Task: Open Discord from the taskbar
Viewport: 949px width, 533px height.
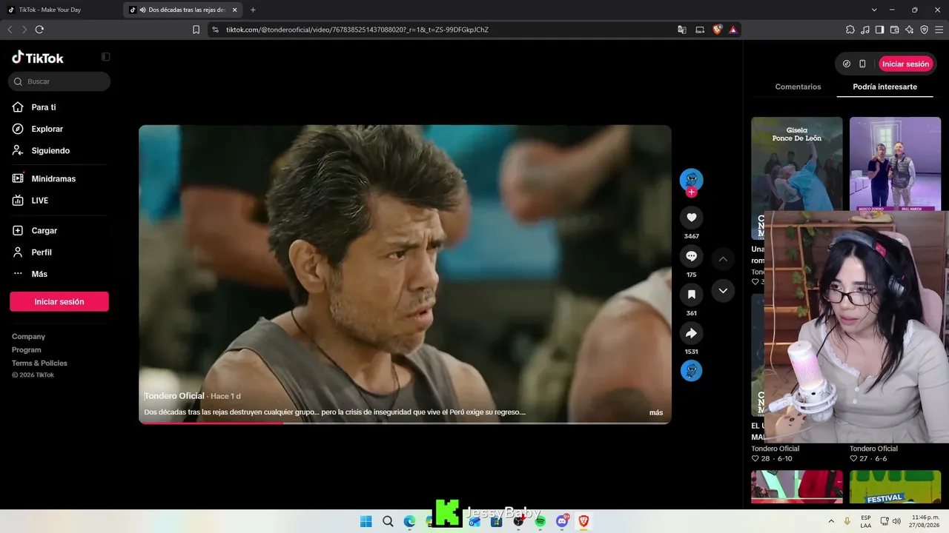Action: (562, 521)
